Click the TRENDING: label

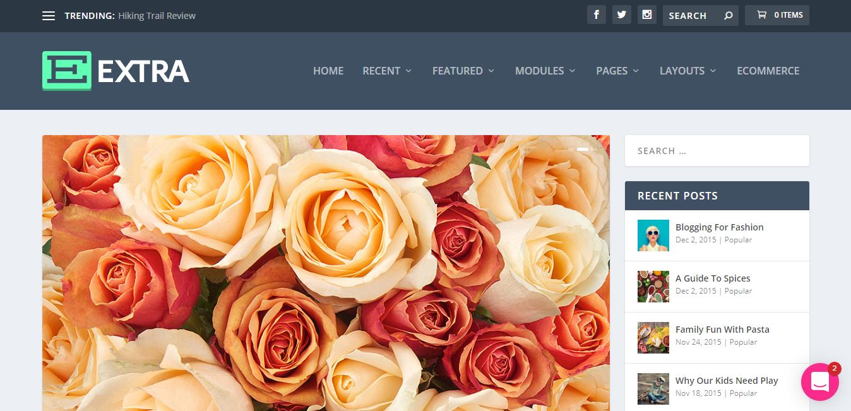89,16
